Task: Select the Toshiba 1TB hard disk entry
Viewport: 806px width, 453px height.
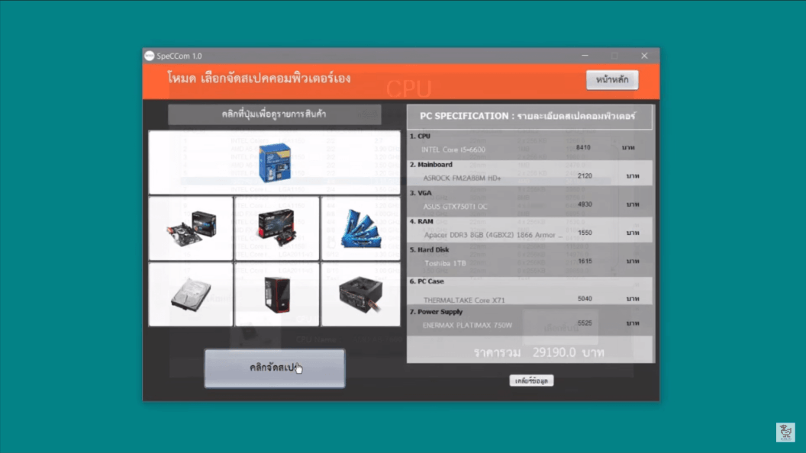Action: tap(445, 263)
